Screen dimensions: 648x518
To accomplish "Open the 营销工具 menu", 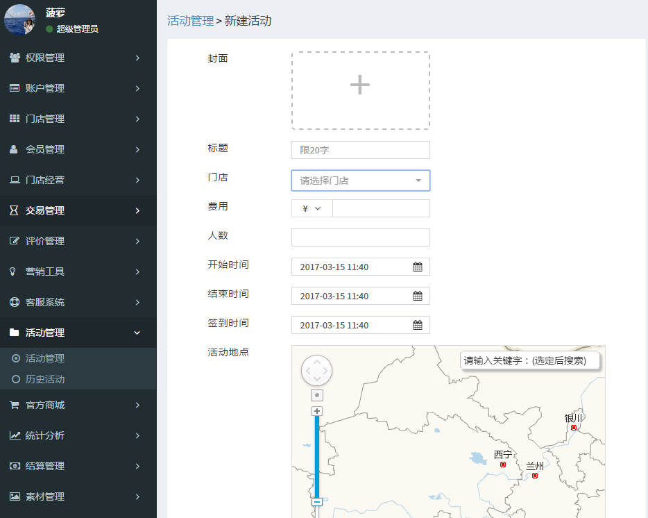I will coord(78,271).
